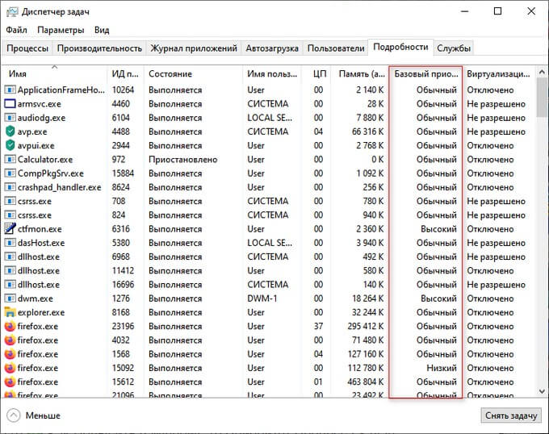549x434 pixels.
Task: Click the Низкий priority cell
Action: [x=442, y=368]
